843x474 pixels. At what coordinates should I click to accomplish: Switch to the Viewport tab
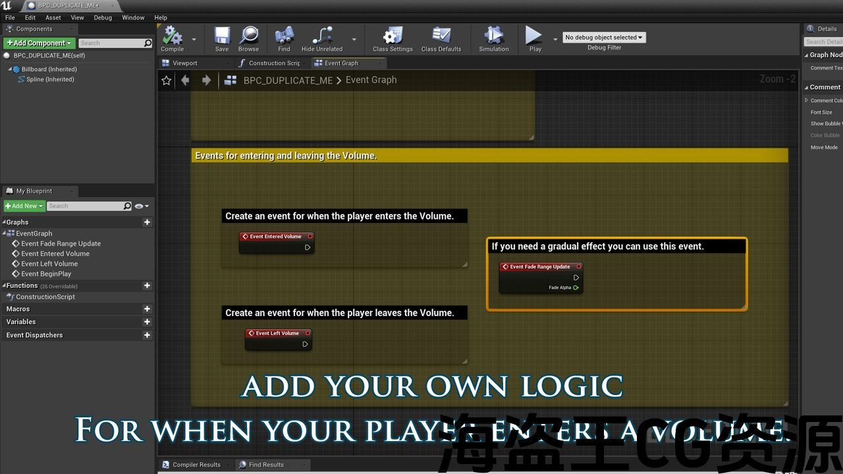click(185, 63)
